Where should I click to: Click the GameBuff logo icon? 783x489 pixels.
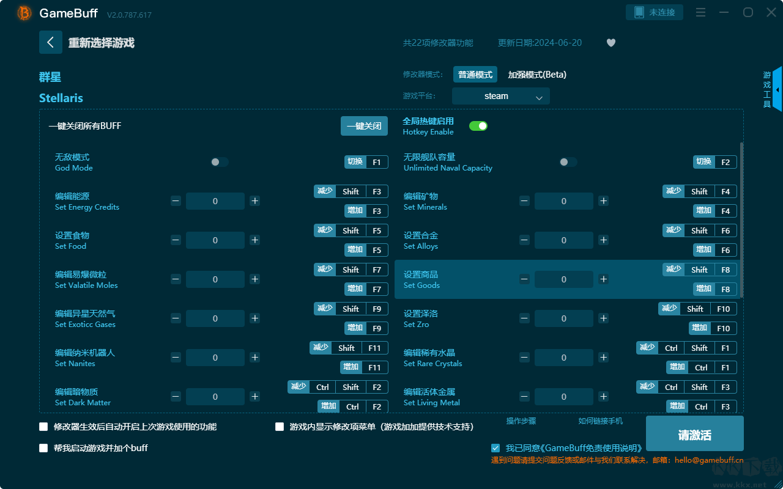[x=24, y=13]
